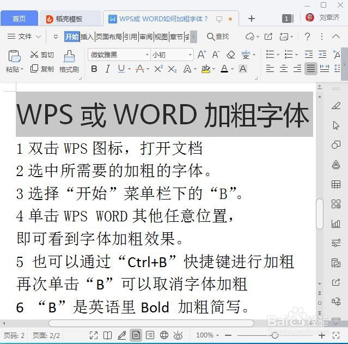Open font name dropdown
Screen dimensions: 348x344
coord(147,55)
